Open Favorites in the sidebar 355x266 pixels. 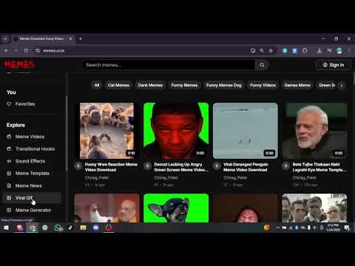click(32, 104)
